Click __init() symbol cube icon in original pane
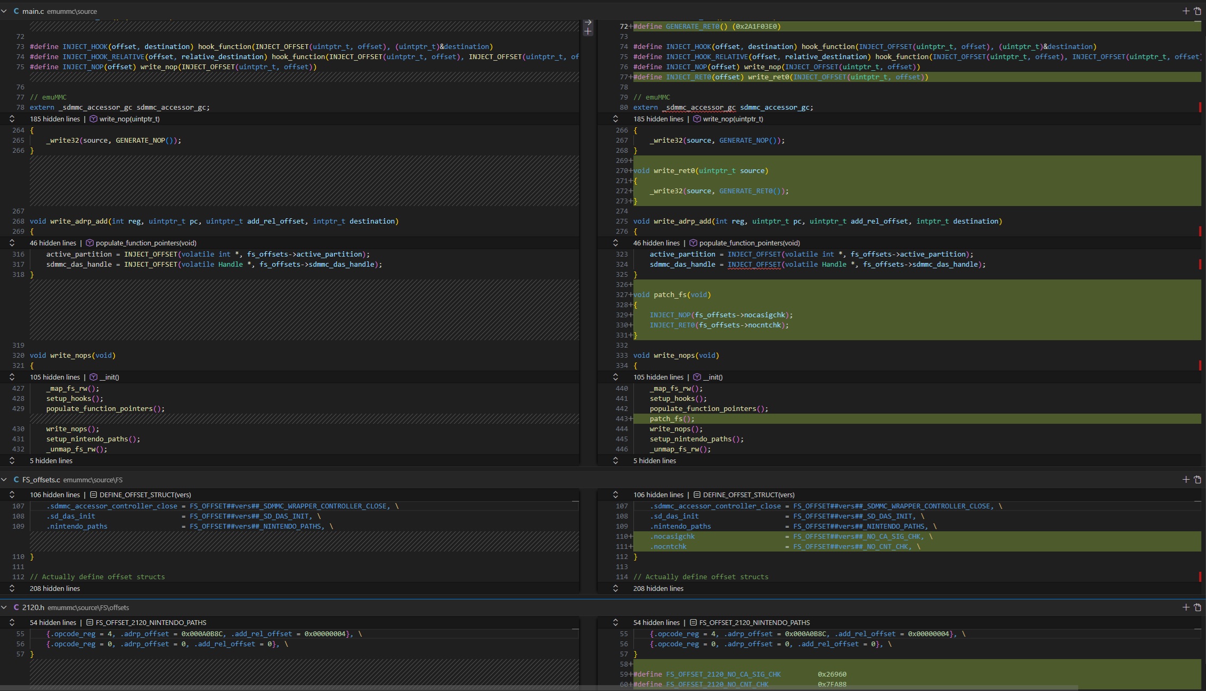Screen dimensions: 1206x691 (93, 377)
